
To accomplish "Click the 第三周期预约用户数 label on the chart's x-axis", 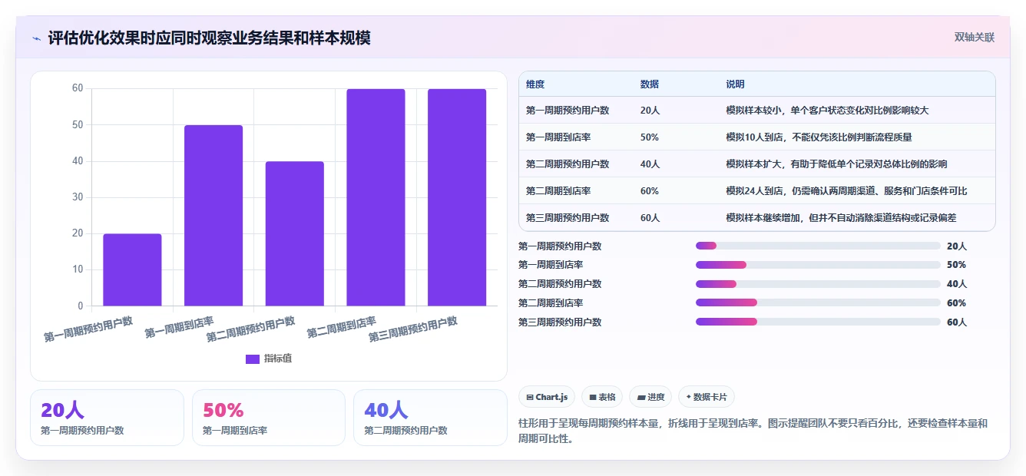I will coord(413,329).
